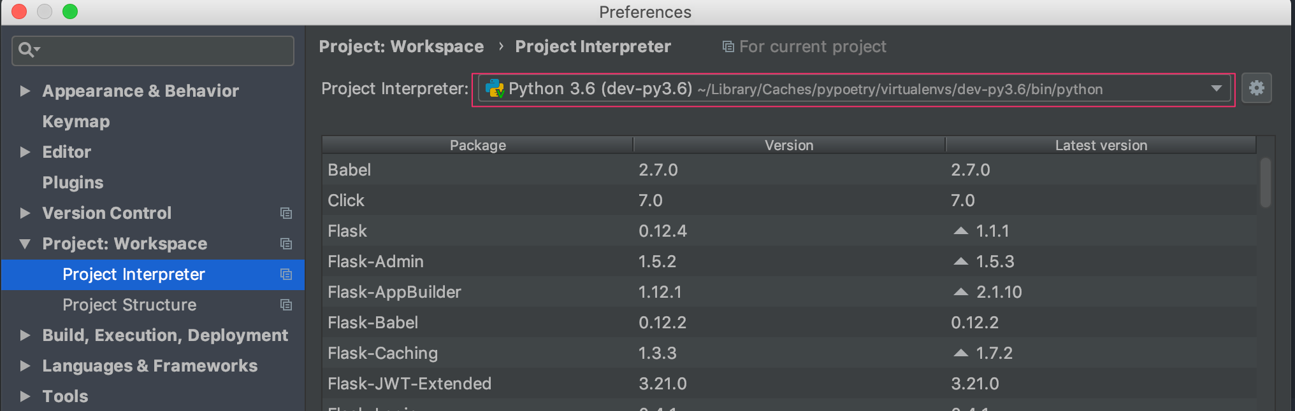Expand the Version Control section
Image resolution: width=1295 pixels, height=411 pixels.
click(25, 213)
